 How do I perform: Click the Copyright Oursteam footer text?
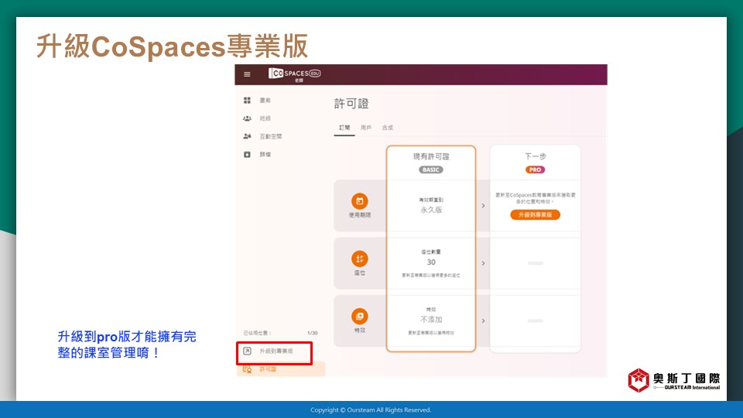pos(371,410)
